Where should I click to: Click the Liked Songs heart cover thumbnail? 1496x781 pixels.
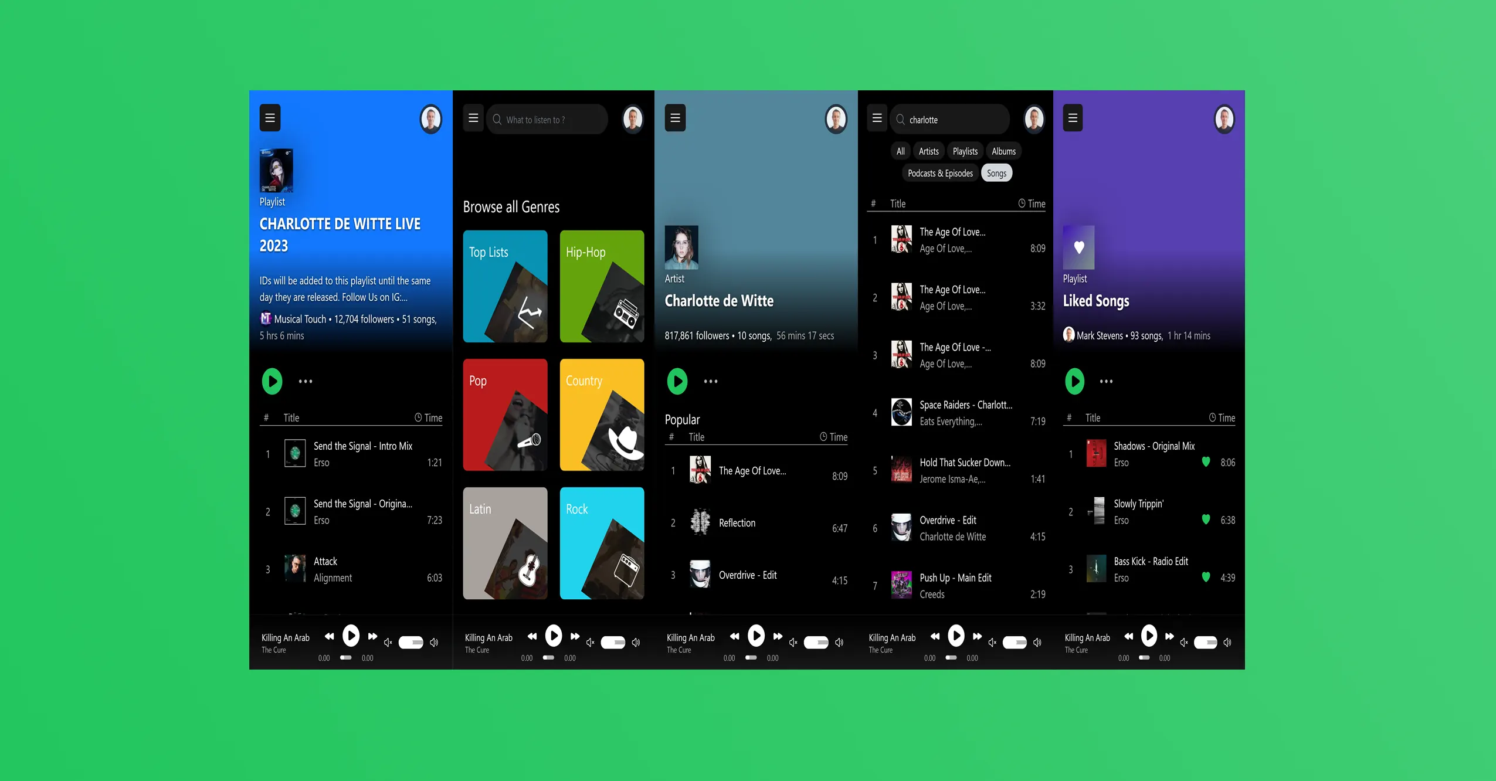tap(1079, 247)
